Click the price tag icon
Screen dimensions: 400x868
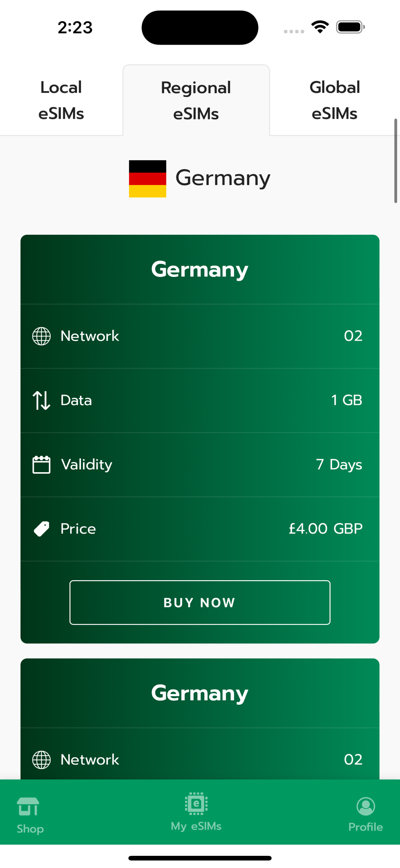tap(42, 529)
